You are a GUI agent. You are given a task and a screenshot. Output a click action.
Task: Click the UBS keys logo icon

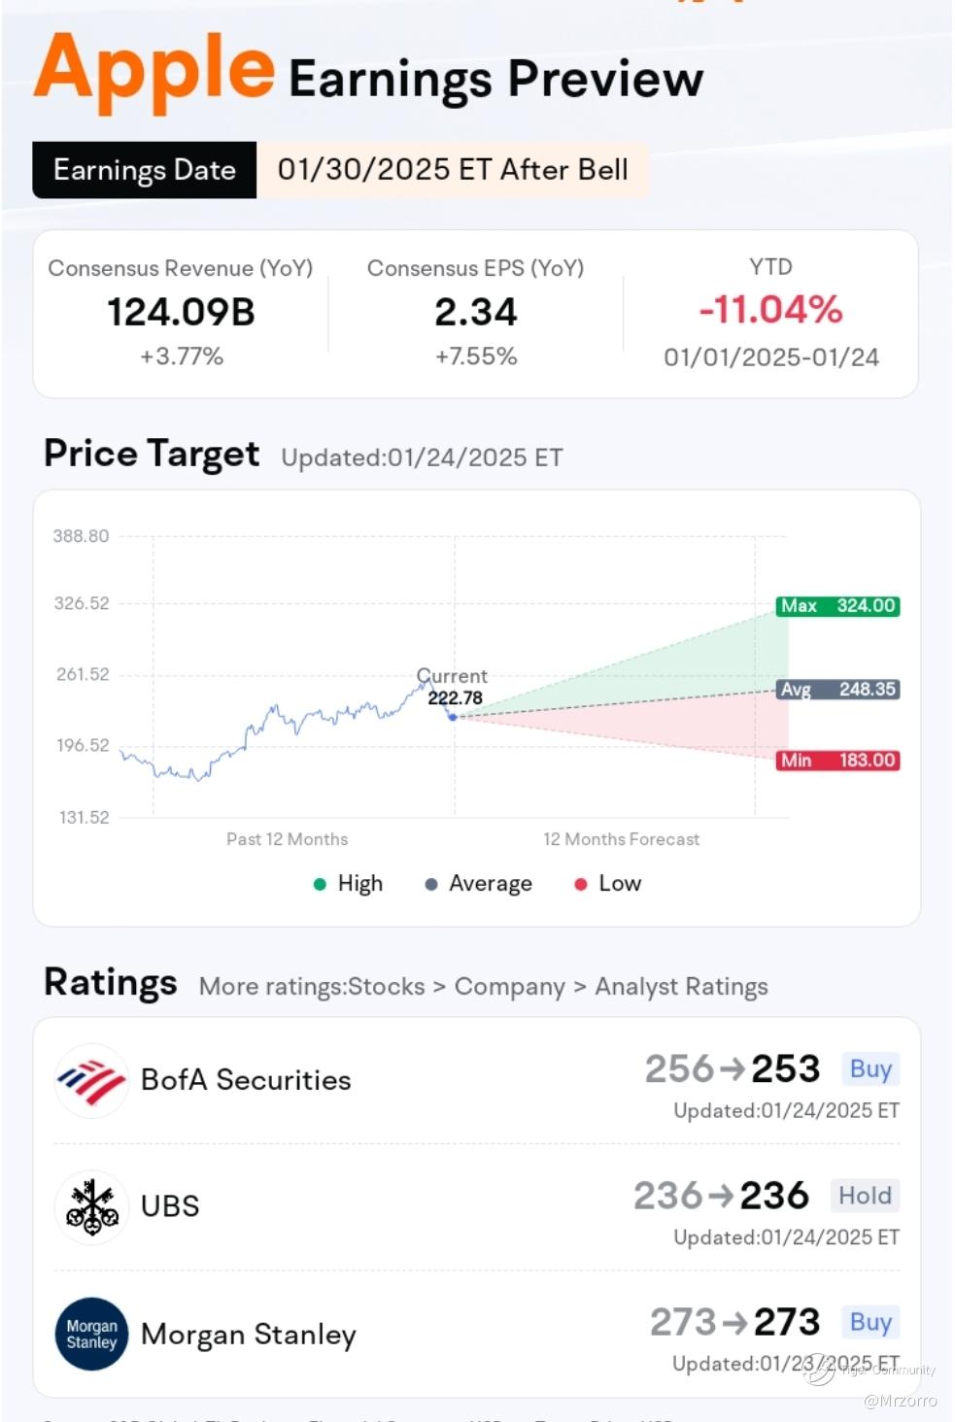pyautogui.click(x=91, y=1206)
